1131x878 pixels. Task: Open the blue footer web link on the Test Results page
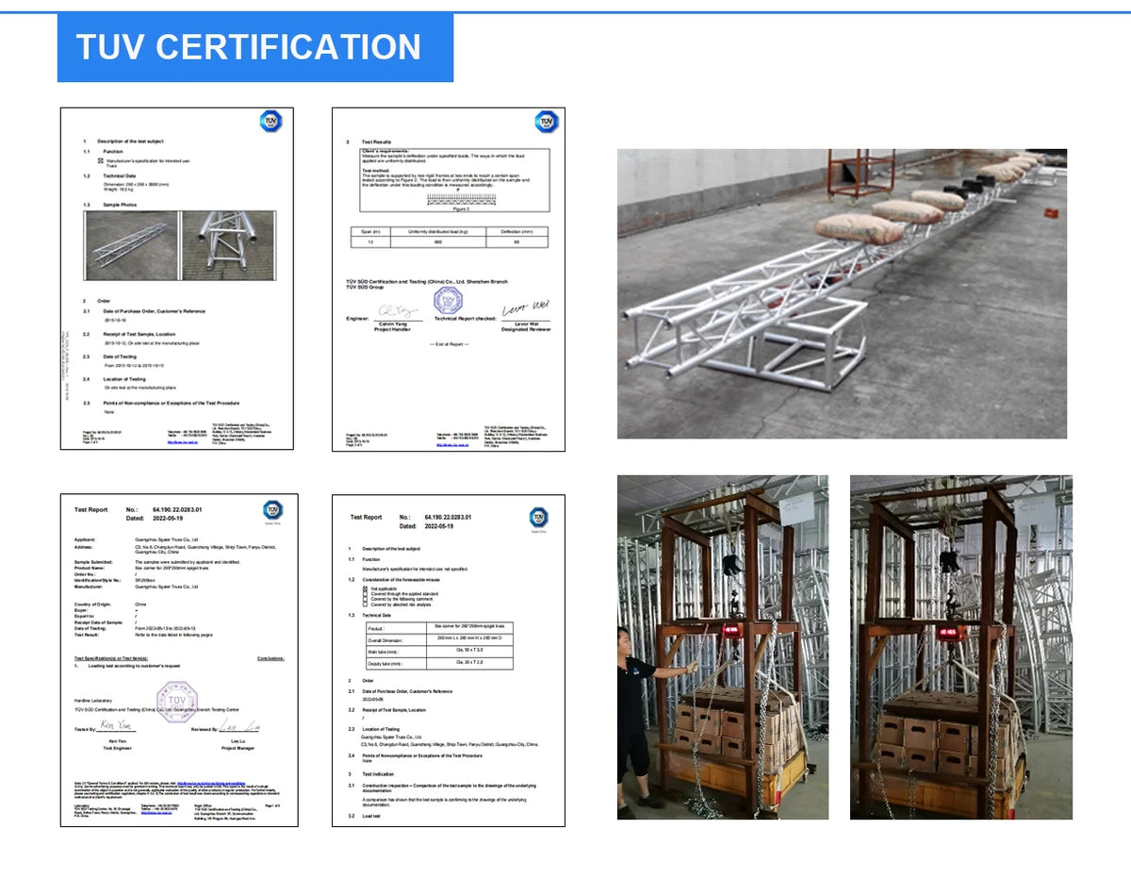pos(452,444)
